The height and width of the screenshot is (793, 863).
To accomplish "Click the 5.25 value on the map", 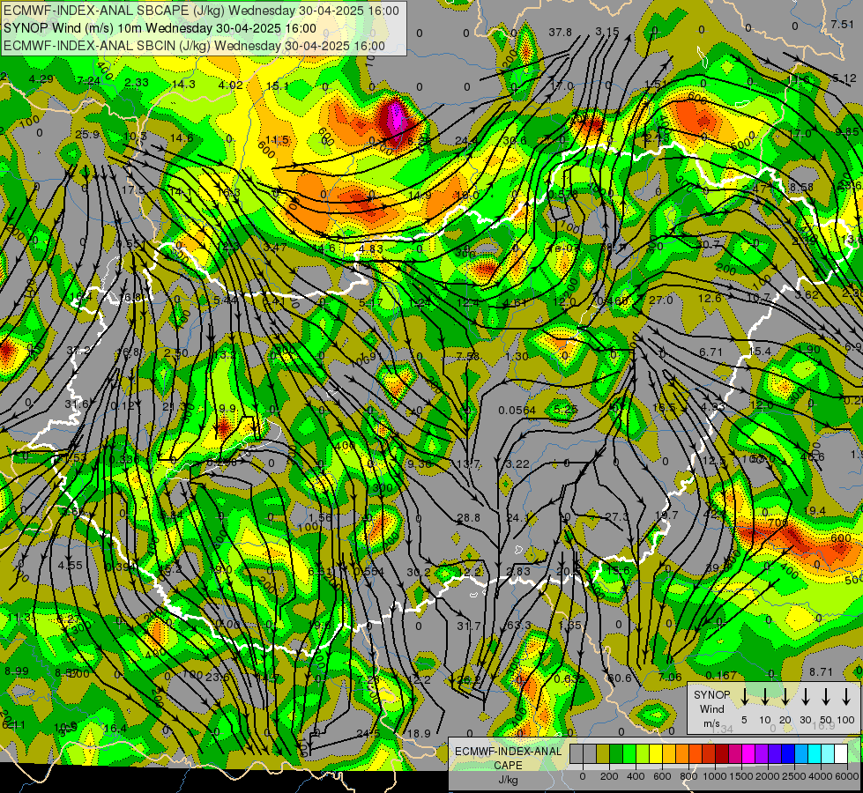I will [x=566, y=410].
